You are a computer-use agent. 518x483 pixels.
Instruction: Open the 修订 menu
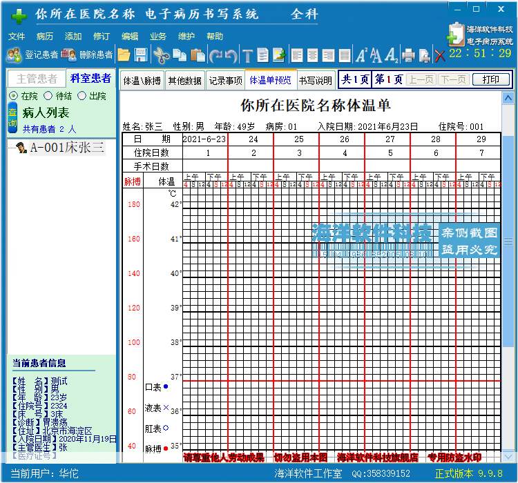point(102,36)
